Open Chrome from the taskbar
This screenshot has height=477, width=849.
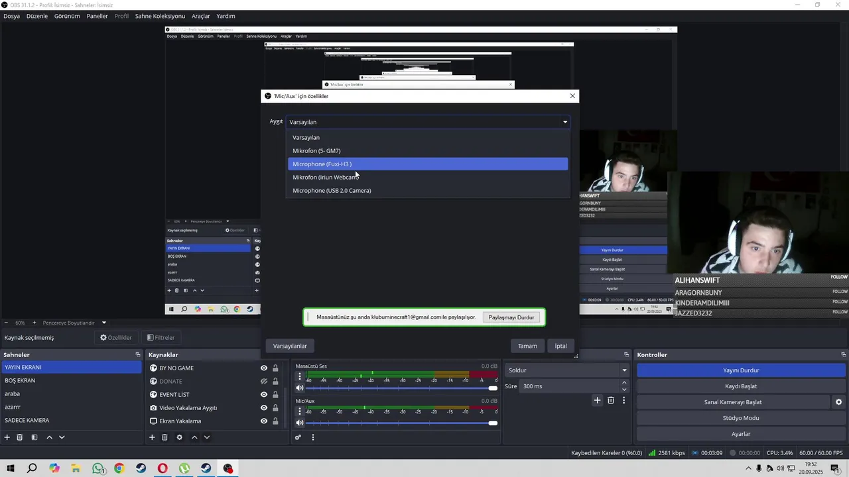click(x=119, y=468)
